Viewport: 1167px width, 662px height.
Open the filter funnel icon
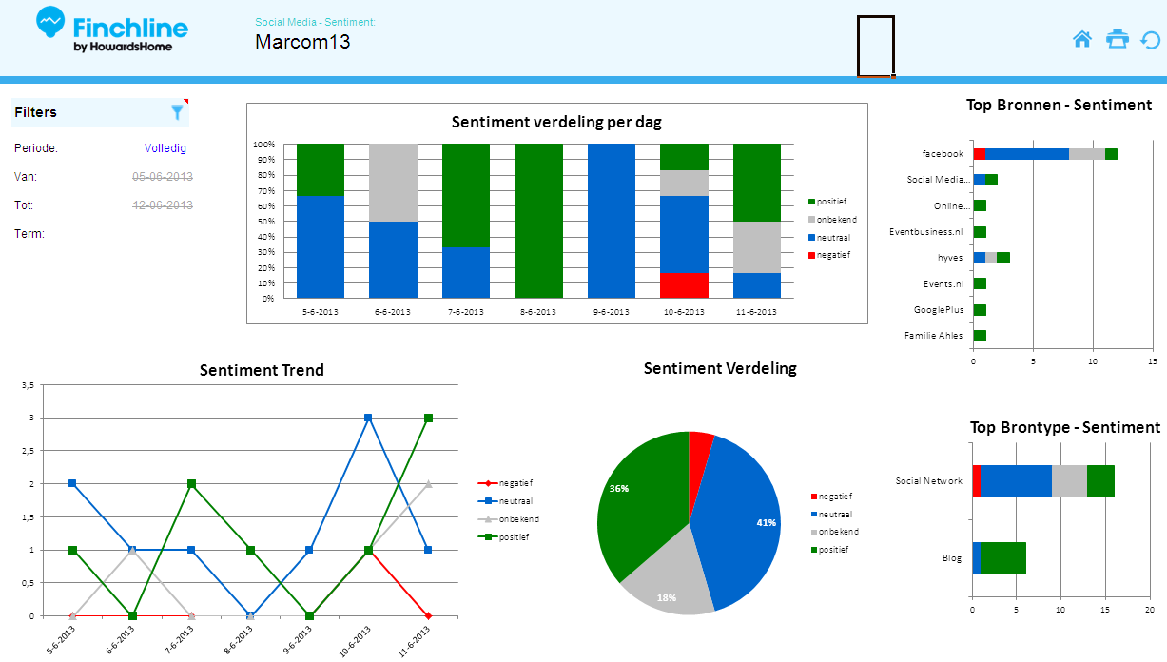(177, 112)
